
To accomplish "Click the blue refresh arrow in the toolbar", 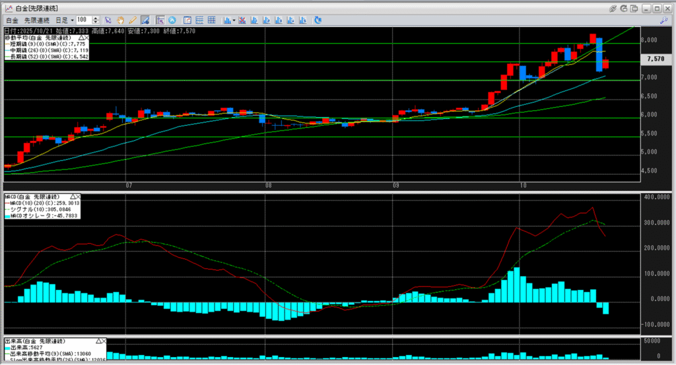I will point(318,20).
